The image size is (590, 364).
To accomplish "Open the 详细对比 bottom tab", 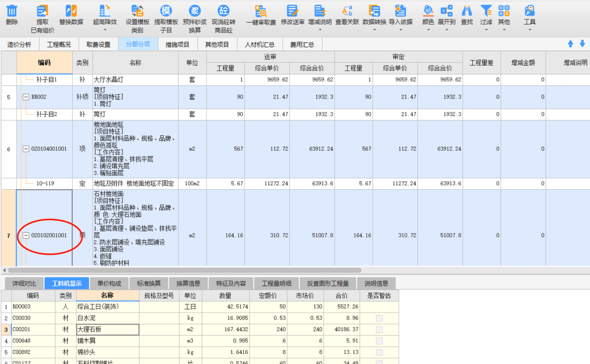I will 24,283.
